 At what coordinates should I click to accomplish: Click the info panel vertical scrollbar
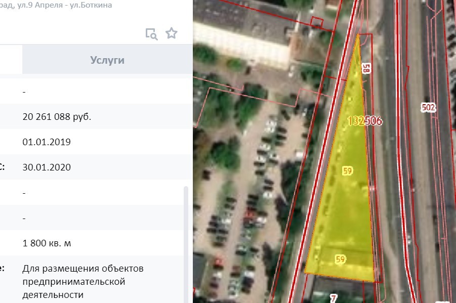[186, 244]
